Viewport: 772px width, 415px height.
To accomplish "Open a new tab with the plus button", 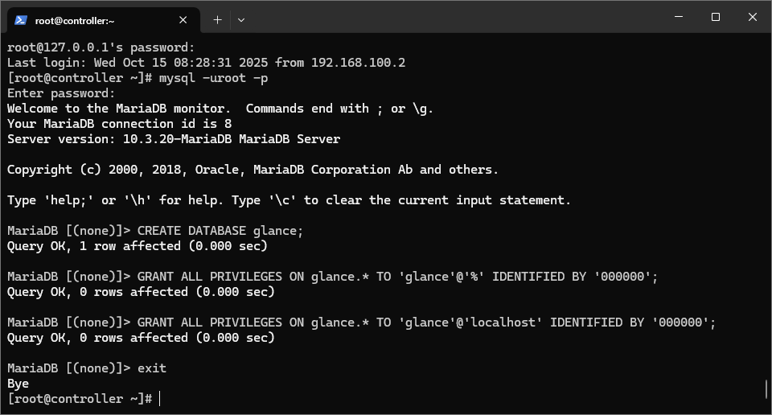I will (217, 20).
